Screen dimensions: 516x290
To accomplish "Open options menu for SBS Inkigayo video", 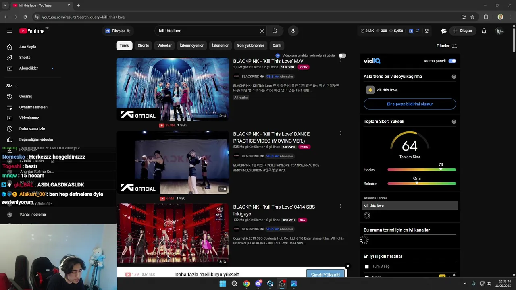I will [x=341, y=206].
